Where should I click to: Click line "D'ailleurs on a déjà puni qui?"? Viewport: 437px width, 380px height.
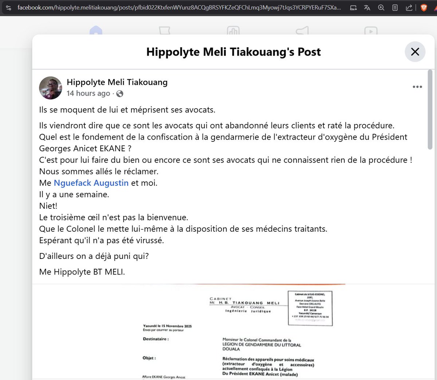94,256
